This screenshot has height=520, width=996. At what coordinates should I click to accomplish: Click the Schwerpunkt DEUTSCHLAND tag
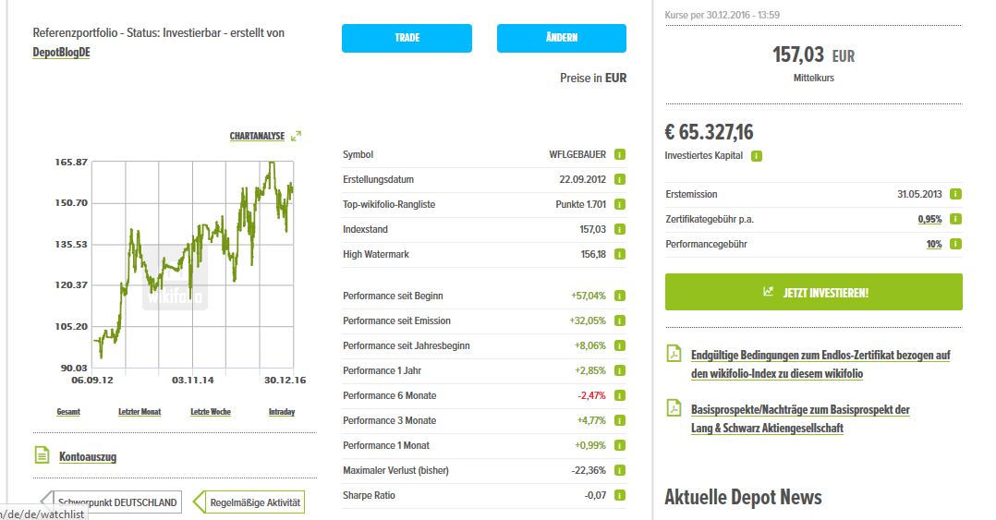(116, 502)
